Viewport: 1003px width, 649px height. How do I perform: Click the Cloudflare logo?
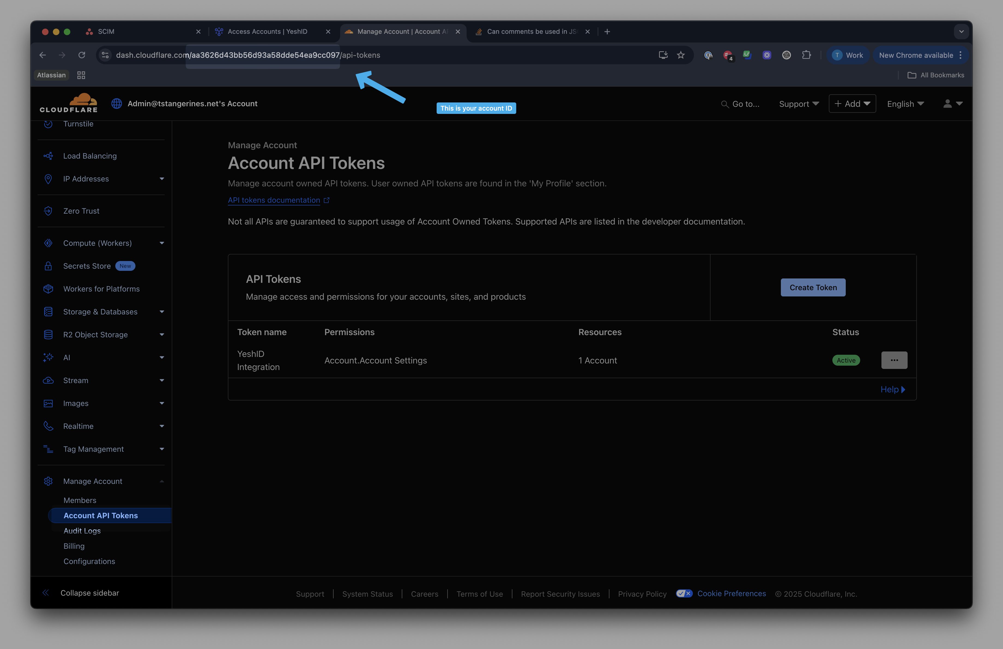click(x=69, y=103)
